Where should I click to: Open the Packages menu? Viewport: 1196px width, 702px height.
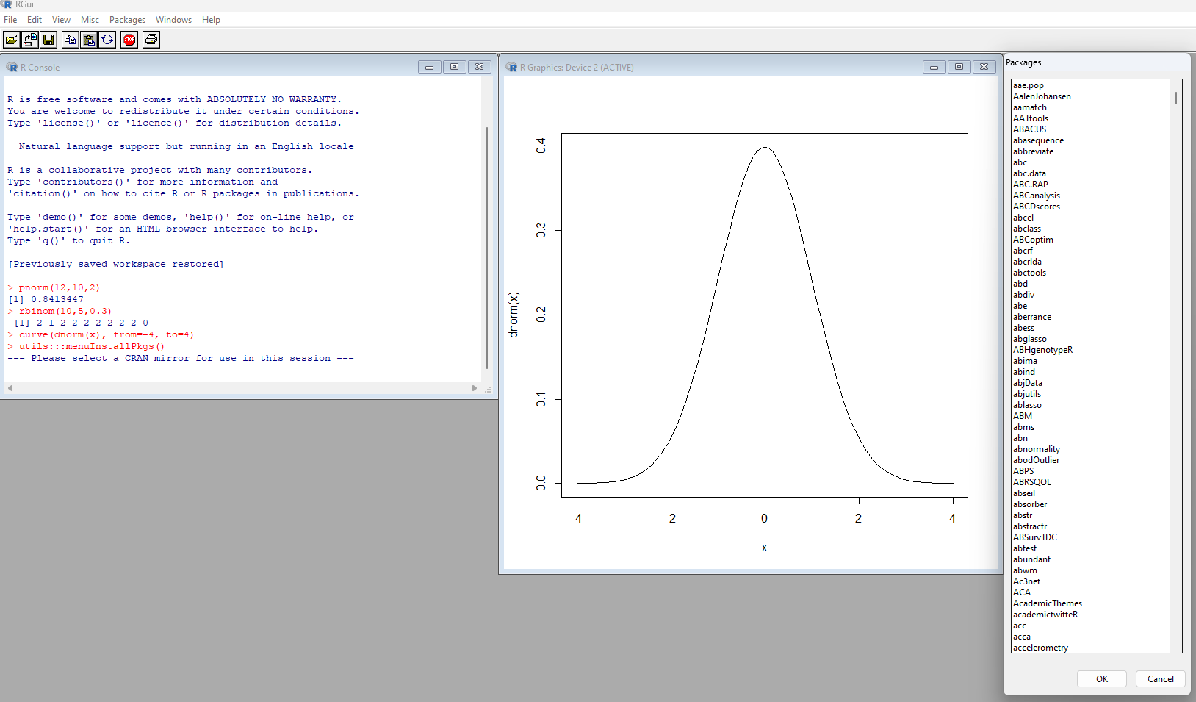[127, 20]
